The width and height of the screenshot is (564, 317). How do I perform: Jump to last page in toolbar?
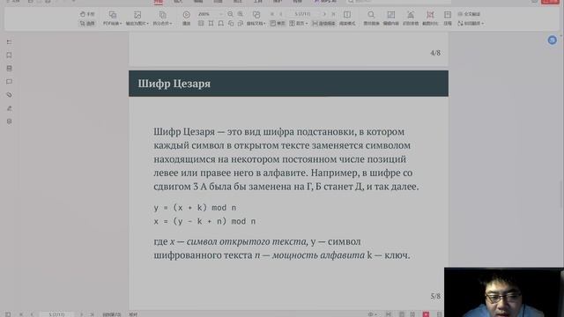click(x=333, y=14)
